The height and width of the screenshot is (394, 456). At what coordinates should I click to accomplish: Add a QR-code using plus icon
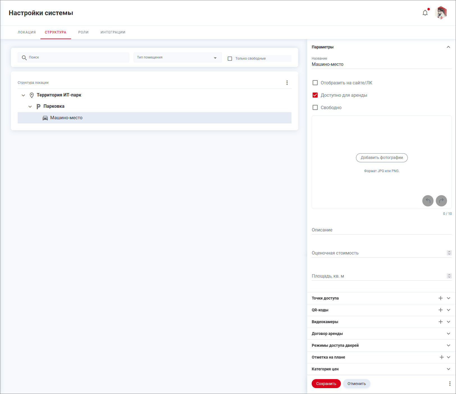441,310
